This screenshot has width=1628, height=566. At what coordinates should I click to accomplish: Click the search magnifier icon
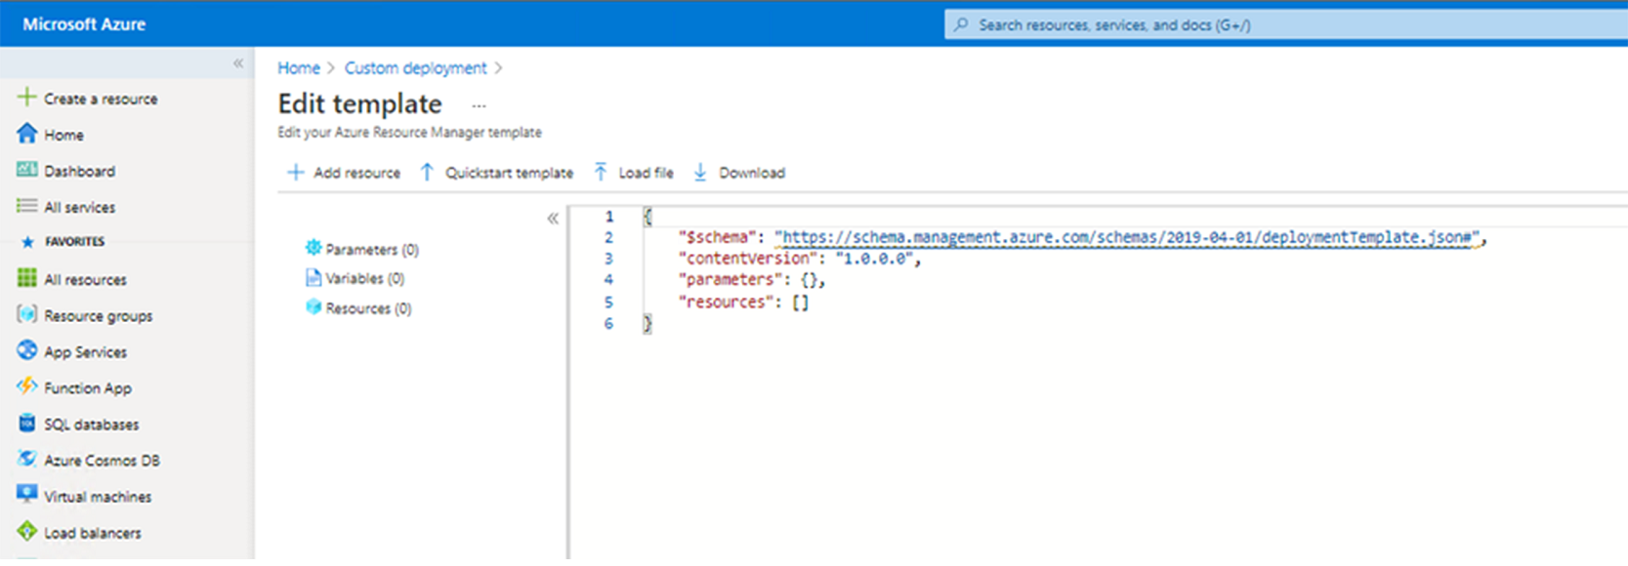coord(961,24)
